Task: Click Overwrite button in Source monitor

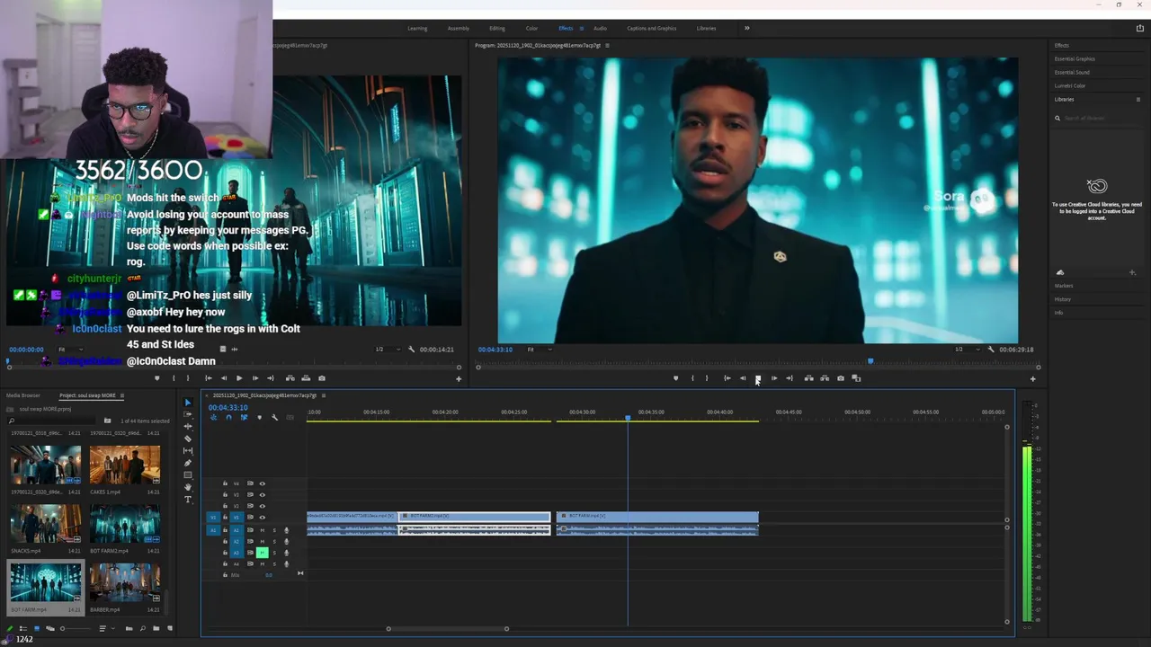Action: (x=306, y=378)
